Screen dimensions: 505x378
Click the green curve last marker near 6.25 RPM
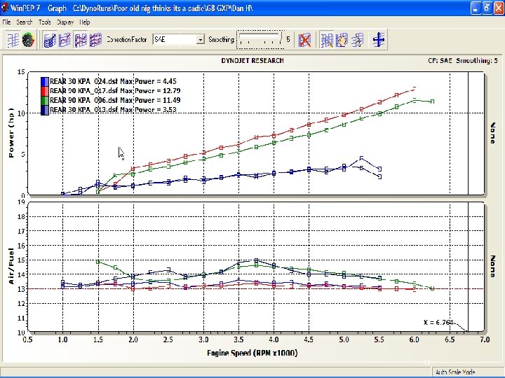click(x=432, y=101)
